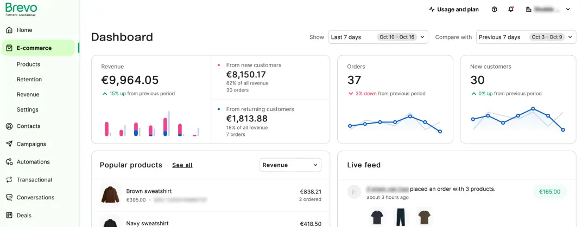Click the Automations icon in sidebar

click(x=9, y=162)
